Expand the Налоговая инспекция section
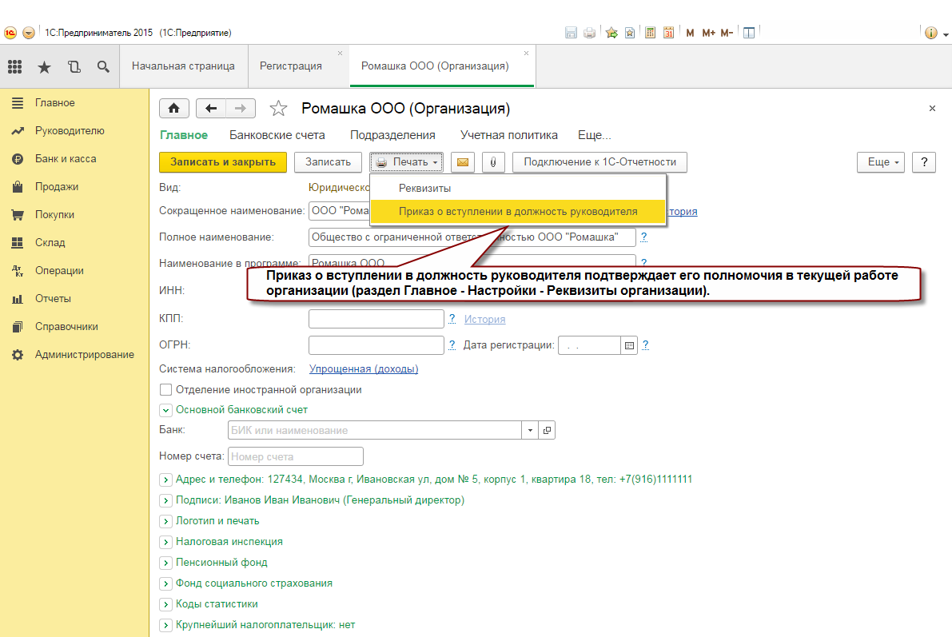 pyautogui.click(x=165, y=542)
